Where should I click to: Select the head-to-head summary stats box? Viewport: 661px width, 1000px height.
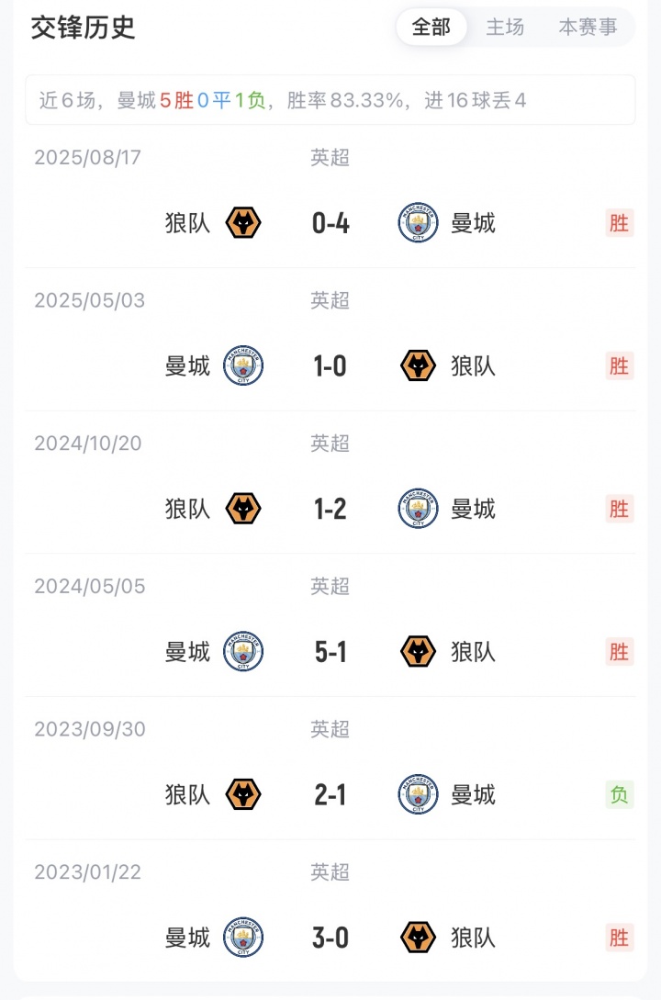point(330,100)
